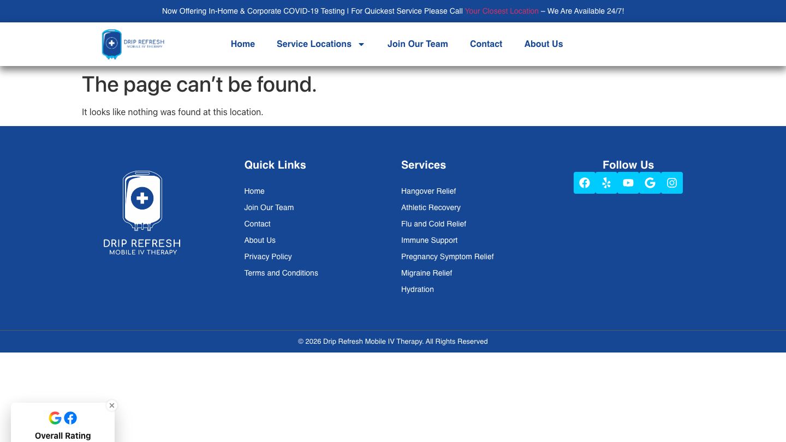Click the YouTube icon in footer
This screenshot has width=786, height=442.
coord(628,183)
